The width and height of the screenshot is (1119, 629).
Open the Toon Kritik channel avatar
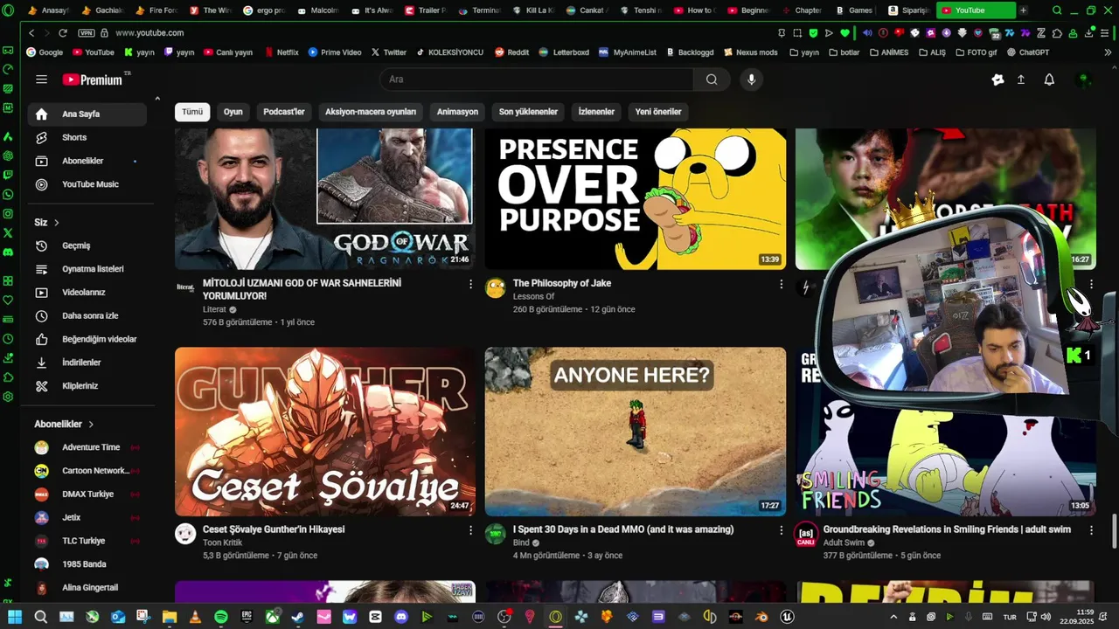click(x=185, y=534)
